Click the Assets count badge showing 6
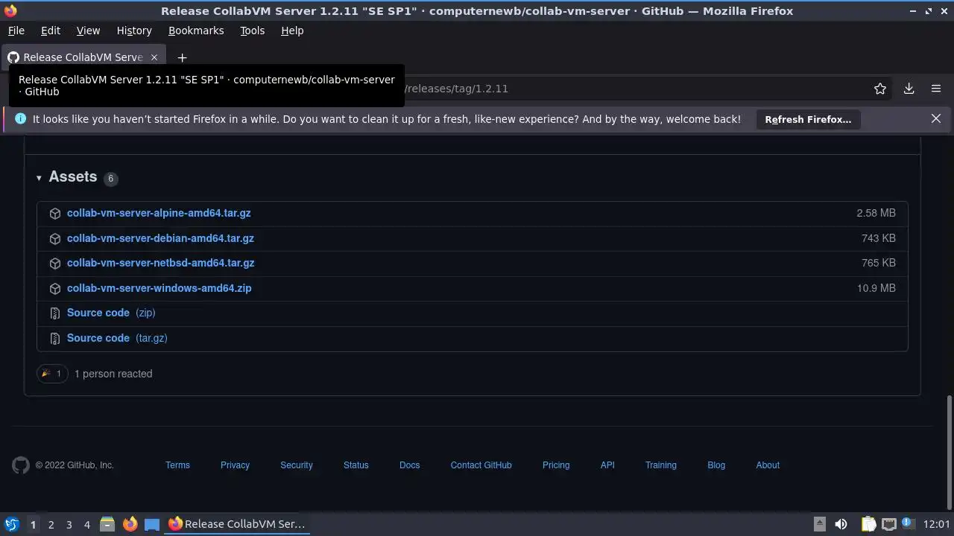 [x=111, y=179]
